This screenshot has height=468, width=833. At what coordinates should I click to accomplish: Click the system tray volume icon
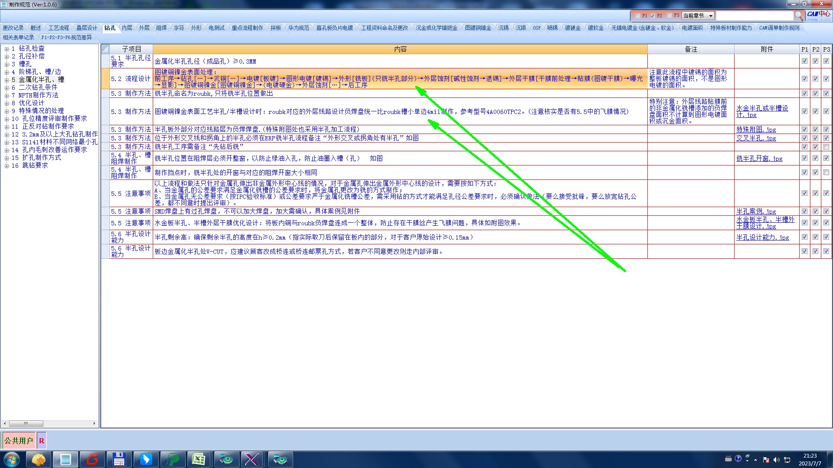pyautogui.click(x=777, y=460)
